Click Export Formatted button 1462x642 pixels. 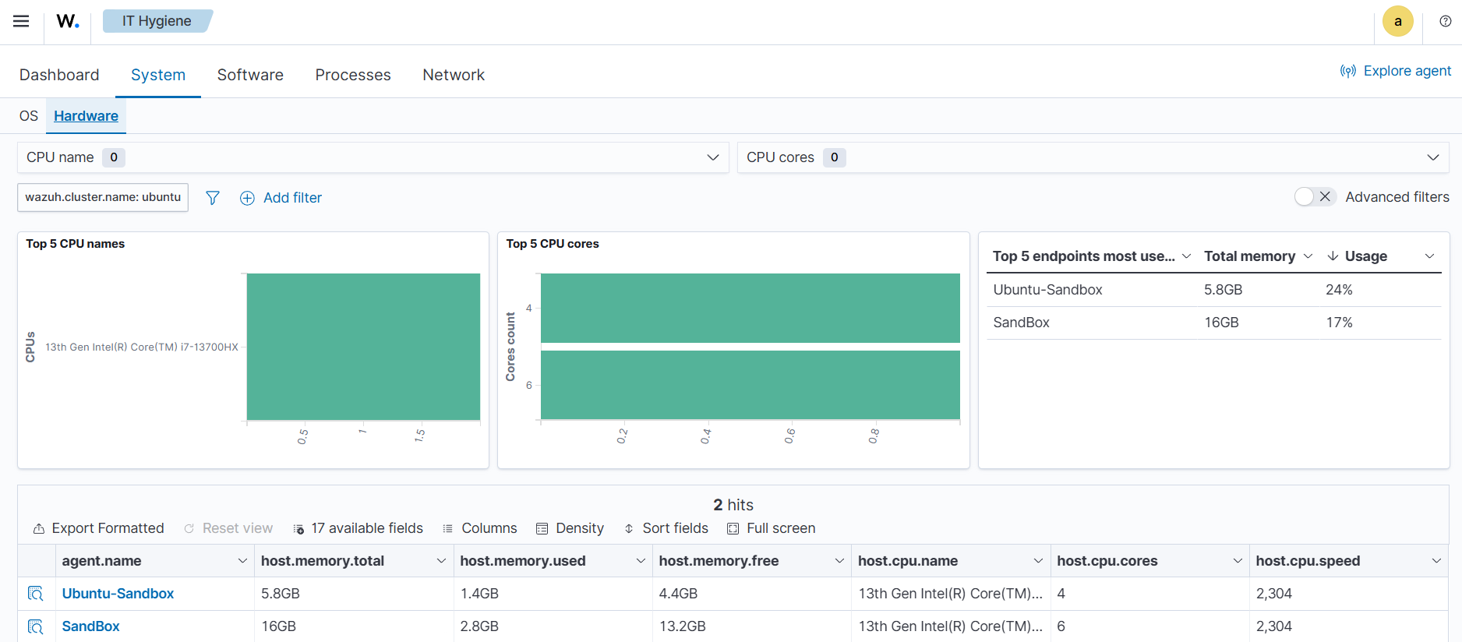(x=99, y=528)
